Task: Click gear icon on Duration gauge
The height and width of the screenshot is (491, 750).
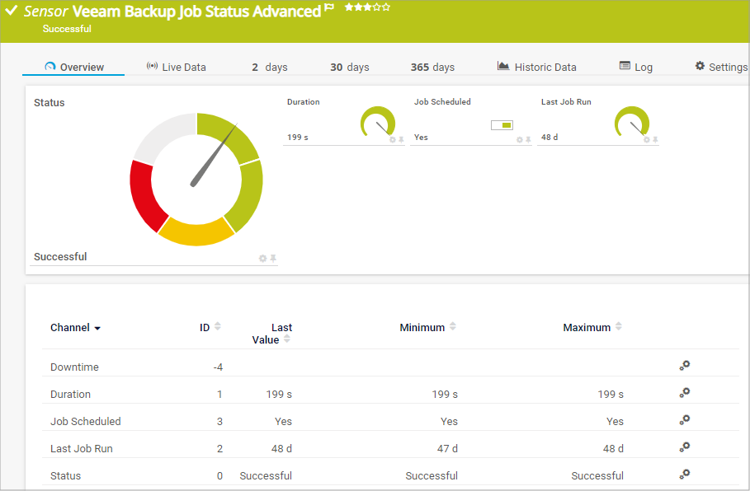Action: 393,140
